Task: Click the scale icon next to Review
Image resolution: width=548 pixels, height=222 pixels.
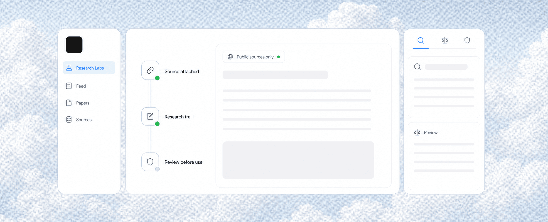Action: pyautogui.click(x=417, y=132)
